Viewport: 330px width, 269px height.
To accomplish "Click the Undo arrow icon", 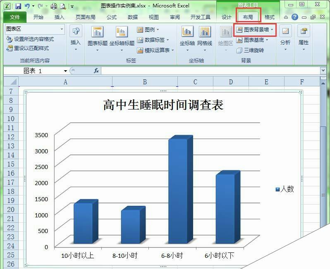I will [27, 6].
